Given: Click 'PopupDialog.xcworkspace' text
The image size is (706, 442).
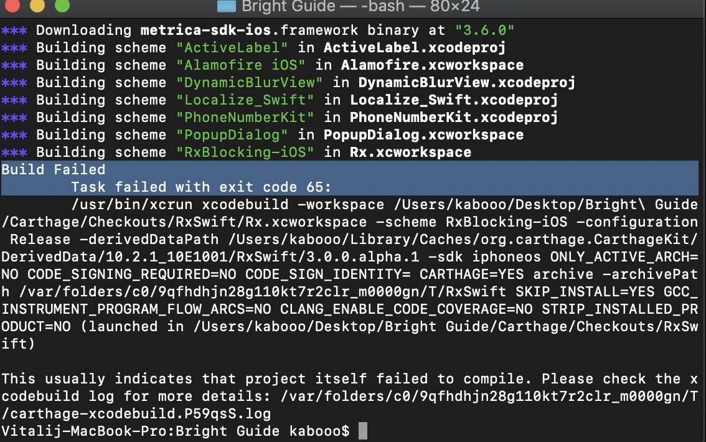Looking at the screenshot, I should [424, 135].
